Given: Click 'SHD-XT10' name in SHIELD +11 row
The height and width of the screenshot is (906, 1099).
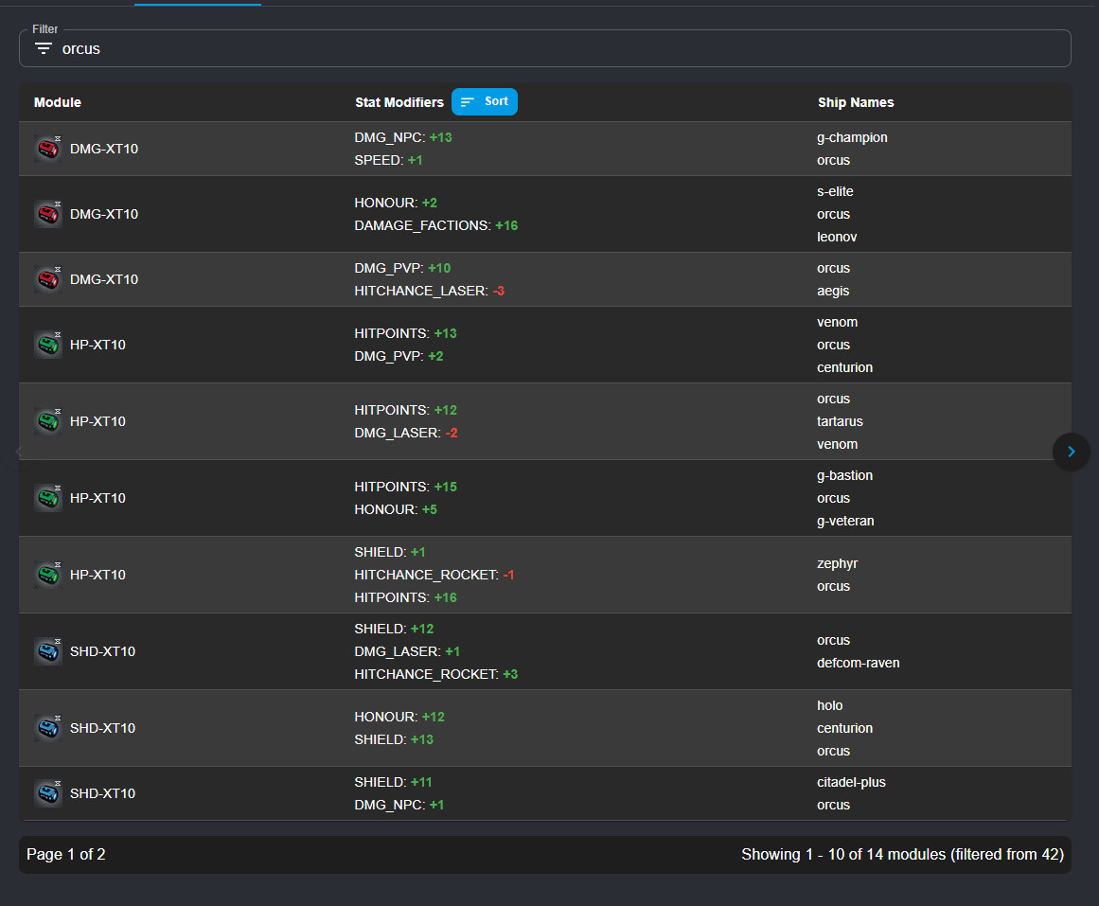Looking at the screenshot, I should (x=102, y=793).
